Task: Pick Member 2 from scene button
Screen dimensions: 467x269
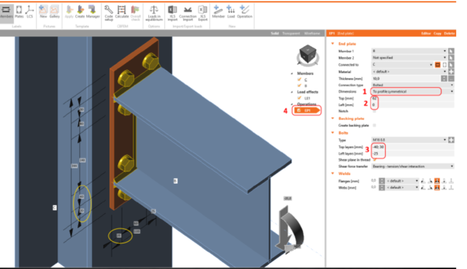Action: click(451, 58)
